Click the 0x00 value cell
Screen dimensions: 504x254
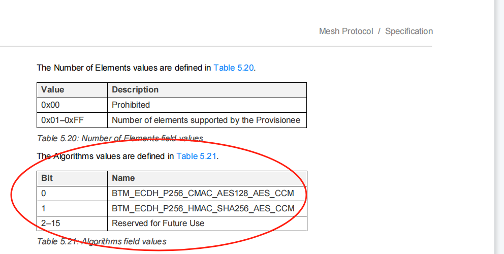pyautogui.click(x=72, y=105)
